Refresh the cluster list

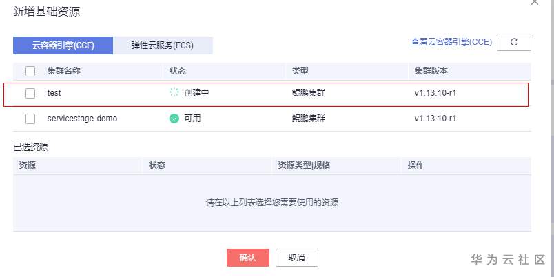click(513, 42)
